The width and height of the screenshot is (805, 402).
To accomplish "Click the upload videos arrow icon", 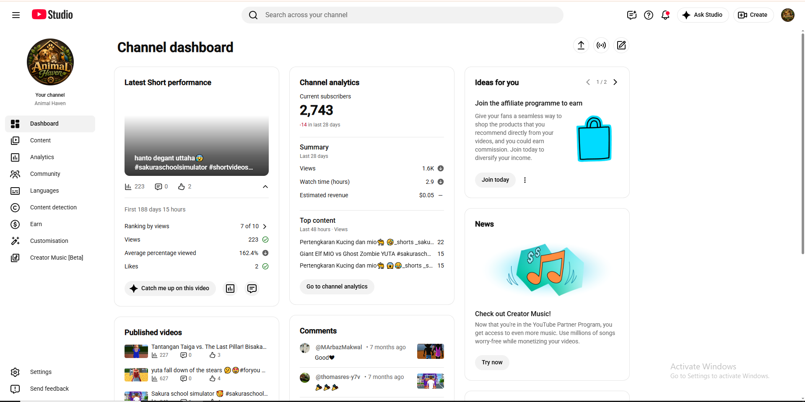I will click(581, 45).
